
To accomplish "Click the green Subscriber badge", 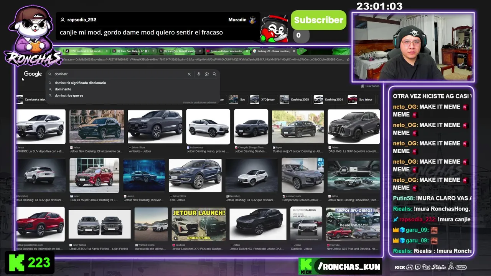I will 318,20.
